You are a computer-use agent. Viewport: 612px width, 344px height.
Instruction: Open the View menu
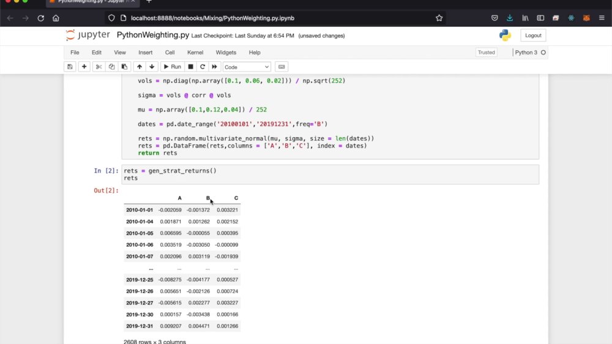pyautogui.click(x=120, y=52)
